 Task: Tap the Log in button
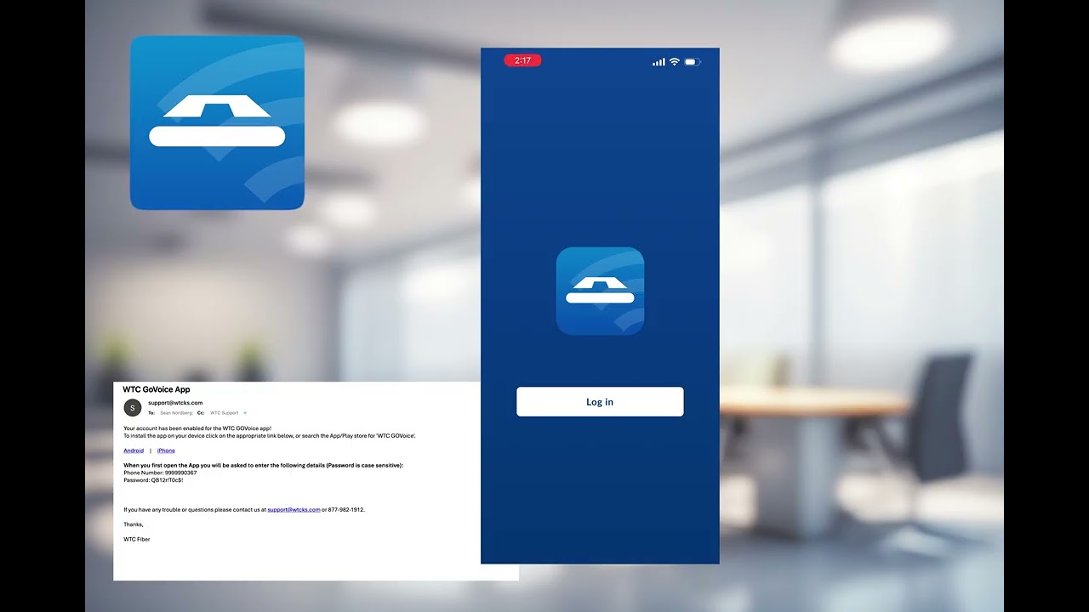pos(600,402)
